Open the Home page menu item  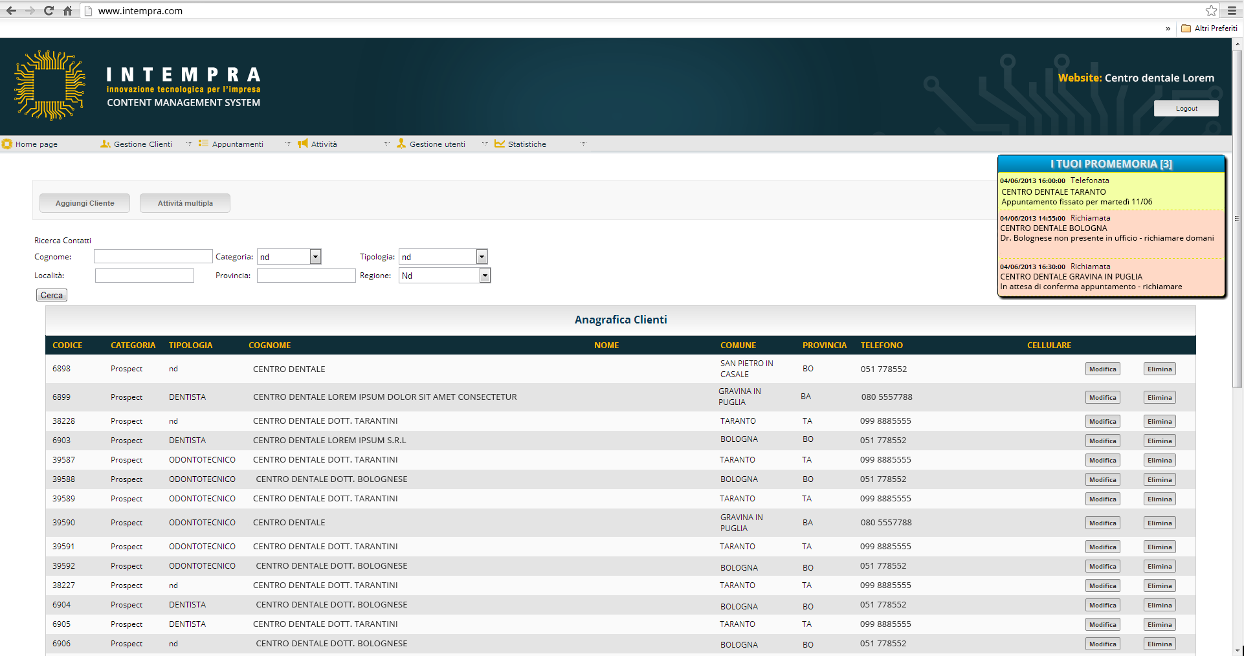click(36, 144)
